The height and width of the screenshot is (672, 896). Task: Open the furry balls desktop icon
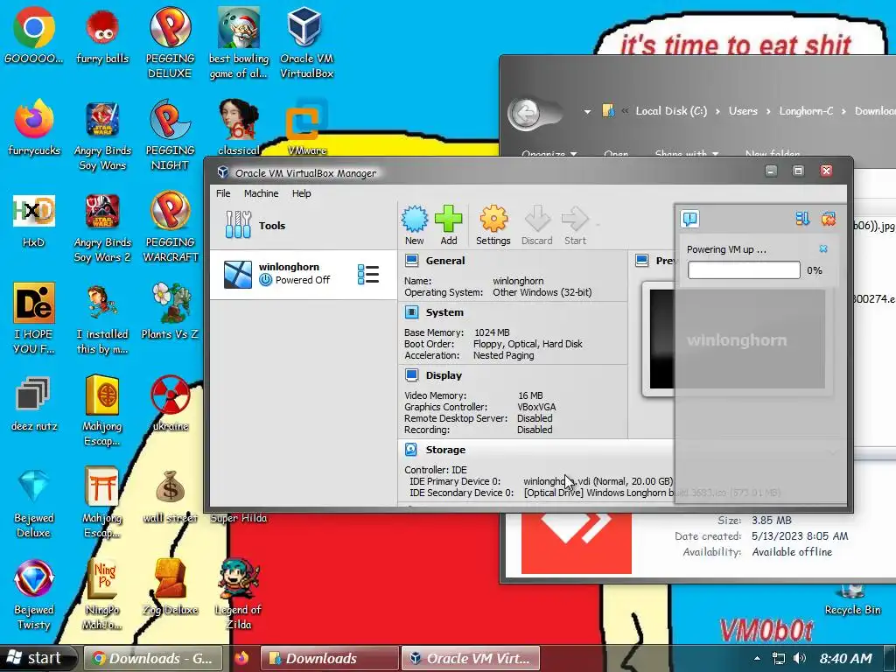click(102, 35)
